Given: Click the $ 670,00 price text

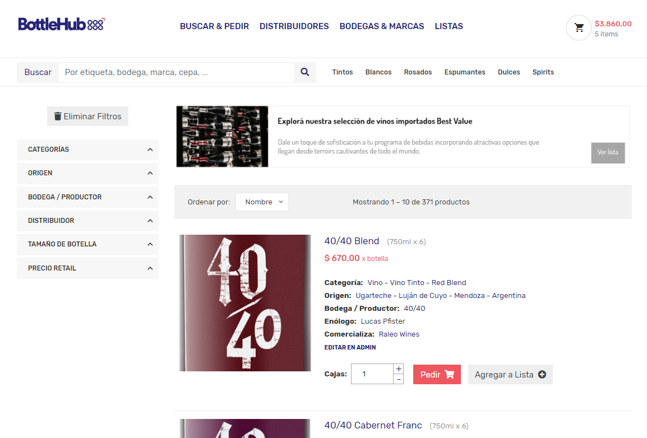Looking at the screenshot, I should coord(341,258).
